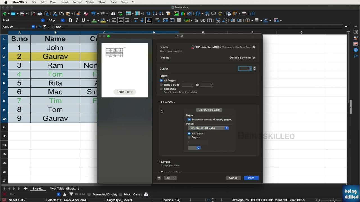Select the All Pages radio under Copies
Image resolution: width=360 pixels, height=202 pixels.
[161, 81]
